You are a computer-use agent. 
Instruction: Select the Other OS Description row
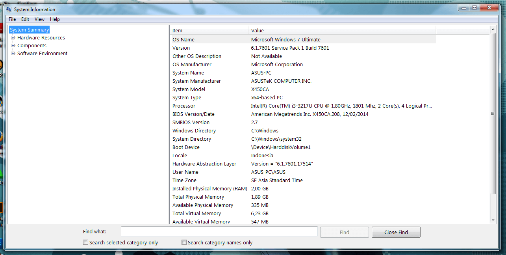(x=303, y=56)
